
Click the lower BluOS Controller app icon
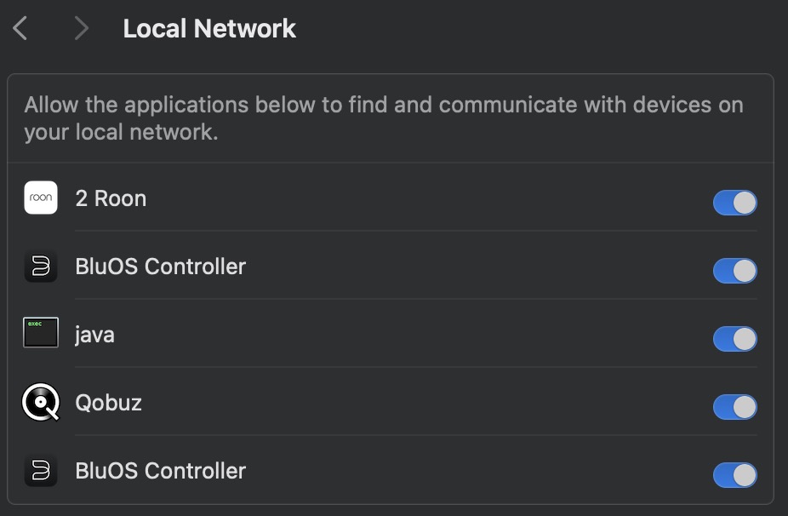tap(41, 471)
